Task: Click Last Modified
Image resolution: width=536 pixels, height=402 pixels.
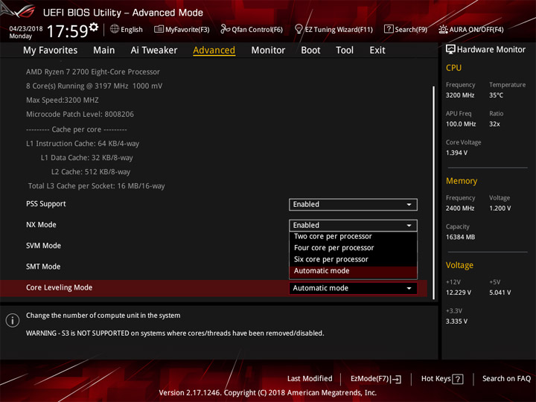Action: (310, 378)
